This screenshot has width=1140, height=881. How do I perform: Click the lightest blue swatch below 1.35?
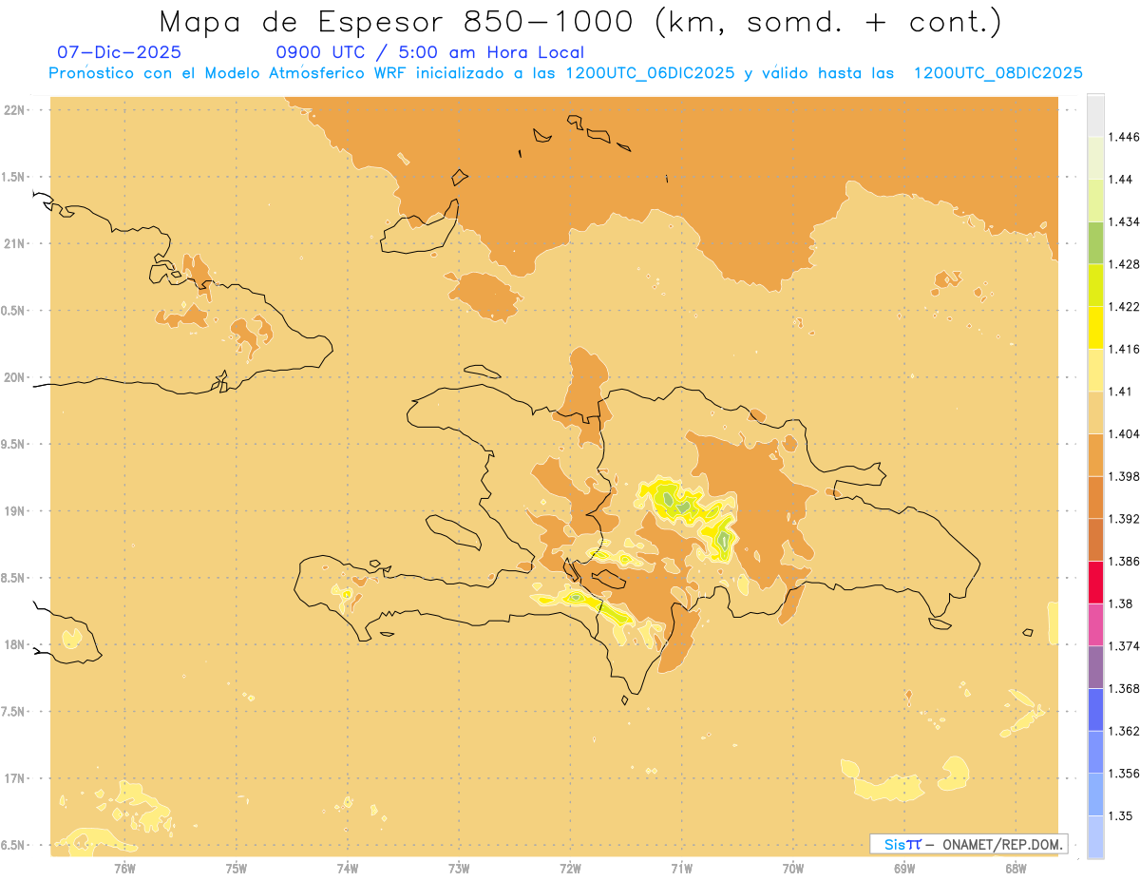[x=1095, y=836]
